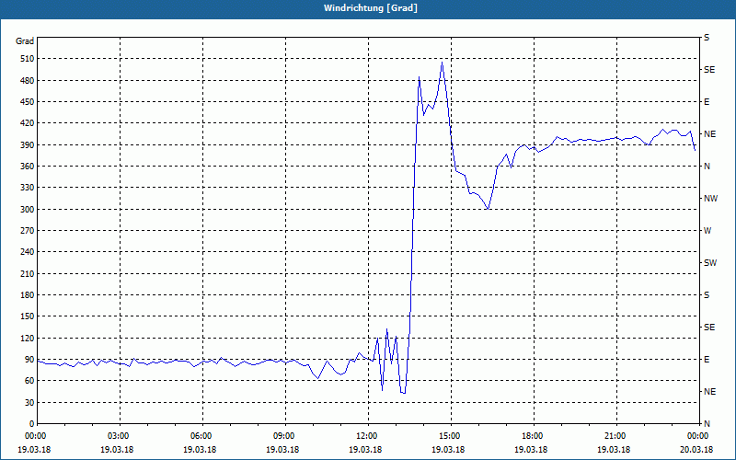The width and height of the screenshot is (736, 460).
Task: Click the 210 left axis label
Action: pos(28,273)
